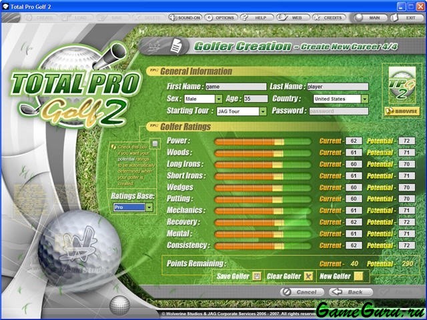Click the Wedges Current value box
427x320 pixels.
tap(354, 187)
